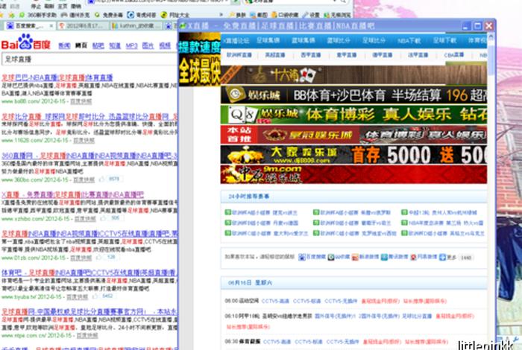Switch to the 2012年6月17 browser tab

point(83,25)
